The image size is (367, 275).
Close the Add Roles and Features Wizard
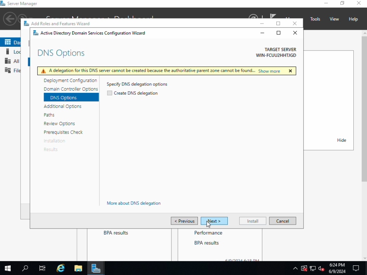[x=295, y=24]
